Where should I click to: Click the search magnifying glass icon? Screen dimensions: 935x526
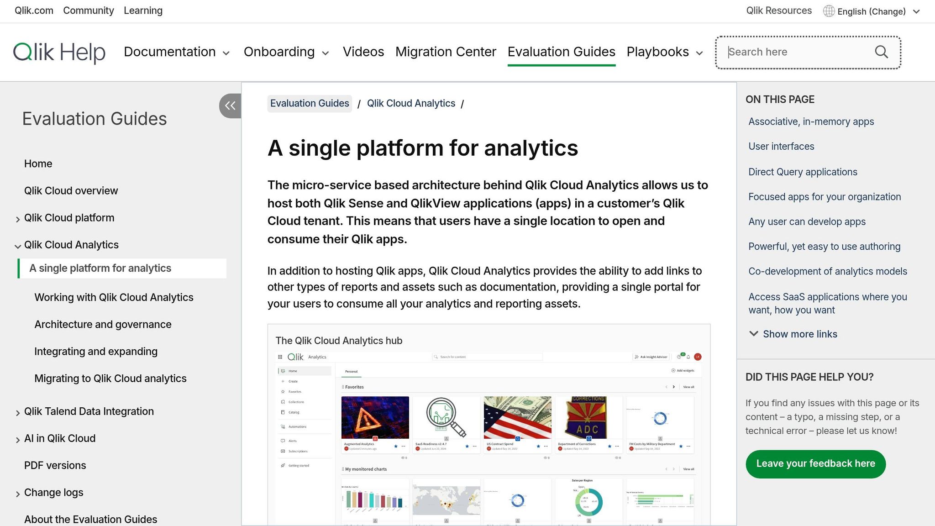point(881,52)
